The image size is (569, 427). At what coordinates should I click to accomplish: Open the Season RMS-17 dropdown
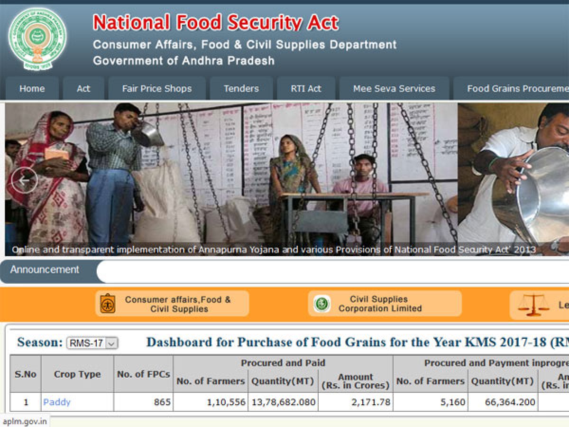(x=92, y=343)
